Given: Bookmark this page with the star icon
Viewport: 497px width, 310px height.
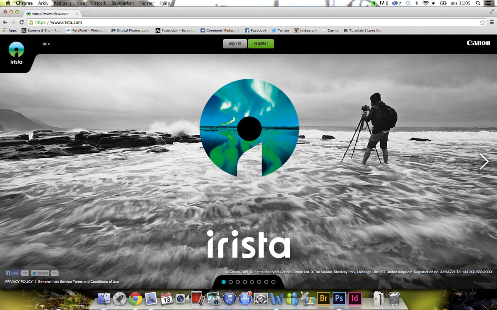Looking at the screenshot, I should (x=482, y=22).
